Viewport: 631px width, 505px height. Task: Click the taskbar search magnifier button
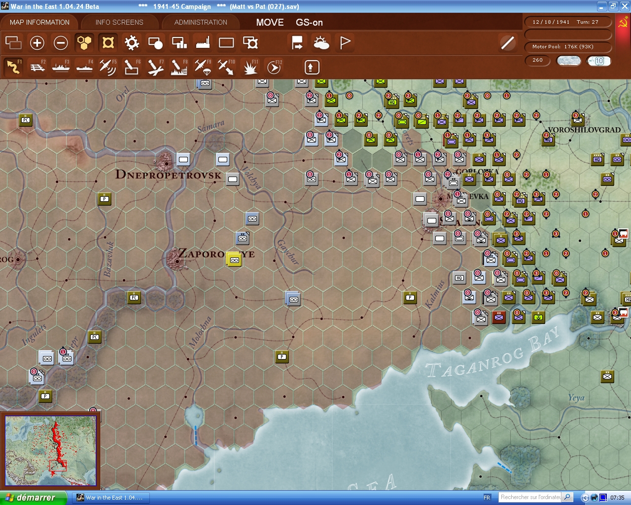[567, 497]
